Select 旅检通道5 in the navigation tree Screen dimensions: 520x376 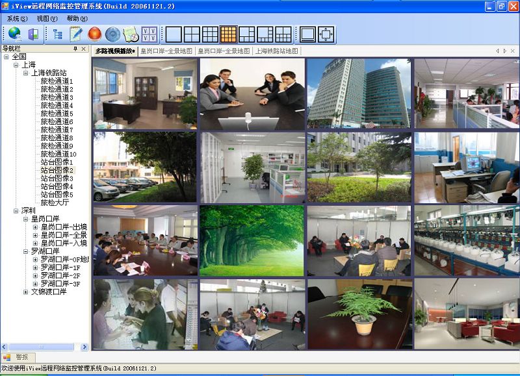pos(57,114)
